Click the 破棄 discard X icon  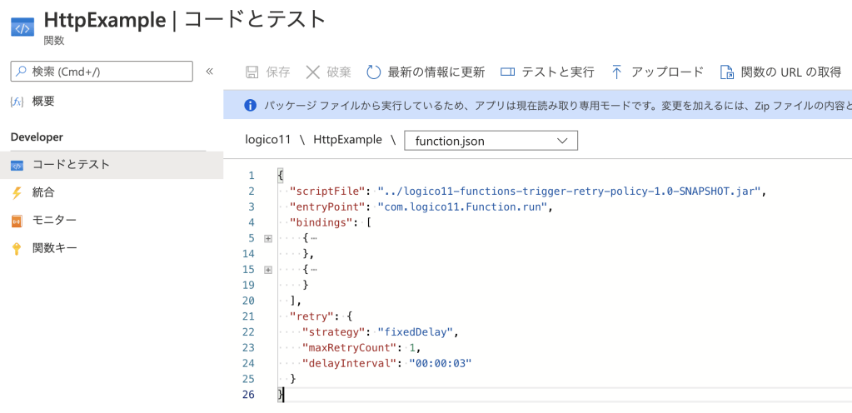pos(313,72)
